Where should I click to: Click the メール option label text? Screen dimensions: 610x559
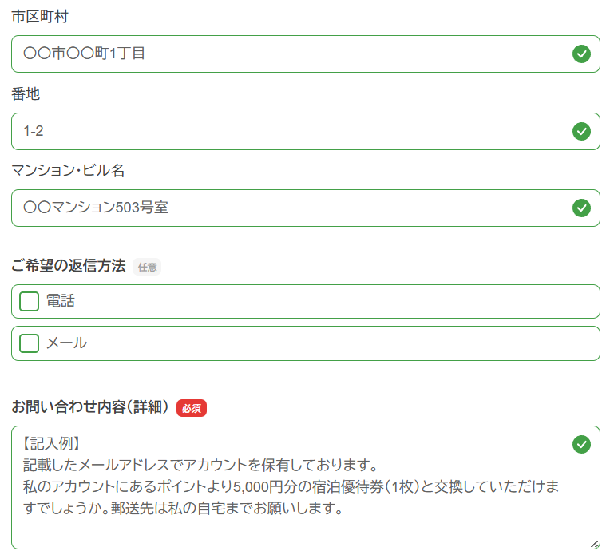[66, 343]
